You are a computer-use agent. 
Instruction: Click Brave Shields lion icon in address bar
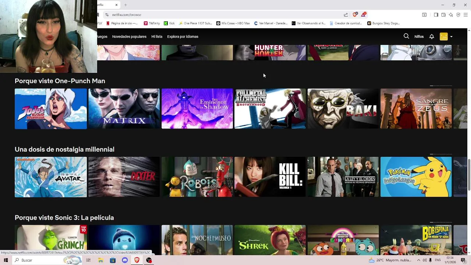355,15
